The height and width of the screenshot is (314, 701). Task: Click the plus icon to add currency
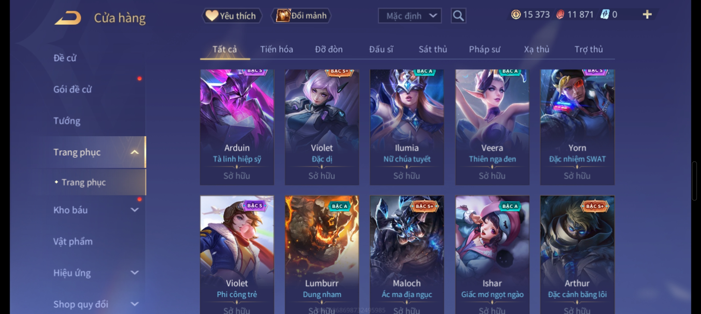coord(647,15)
